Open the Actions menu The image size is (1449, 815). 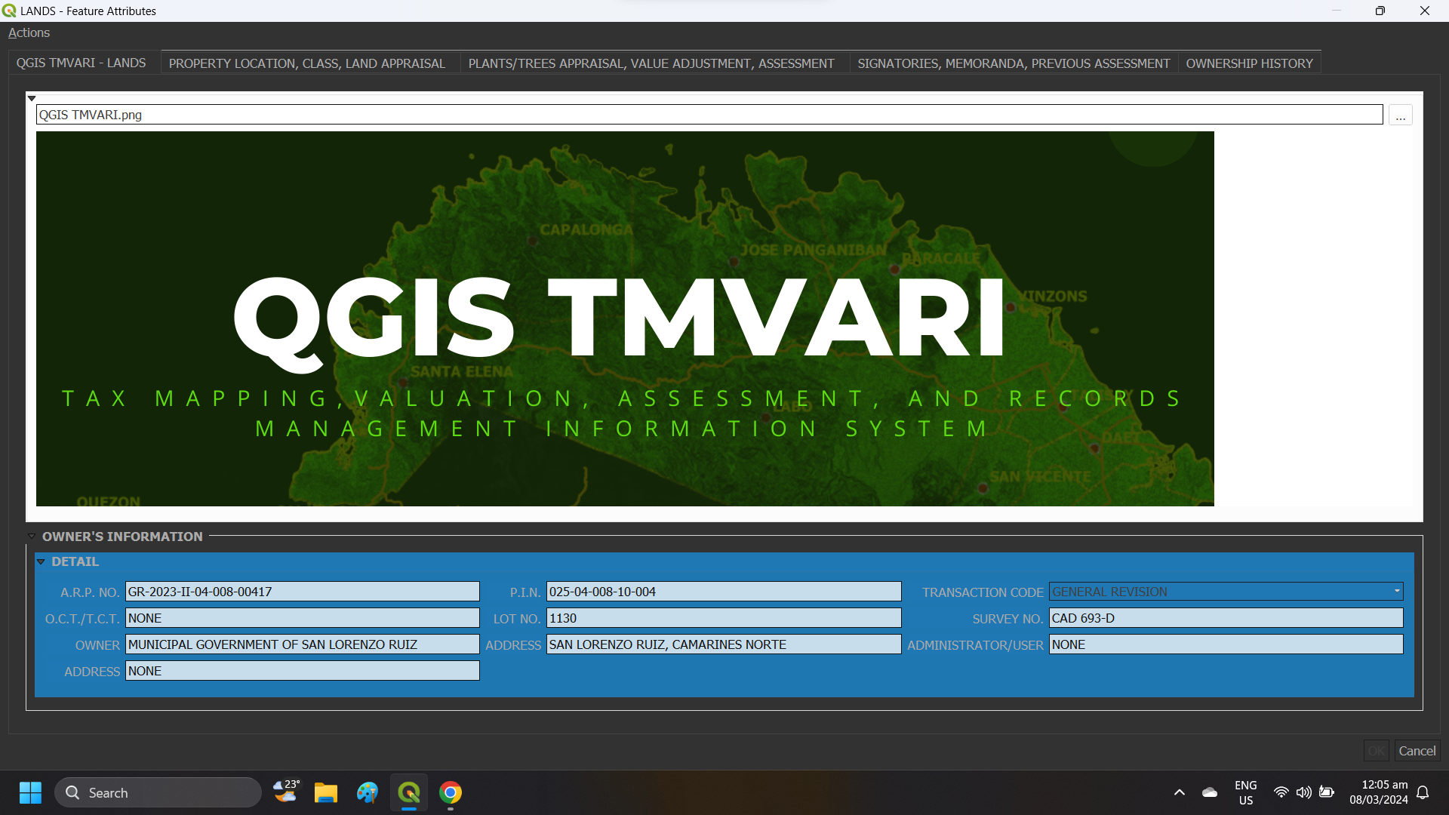(x=29, y=32)
